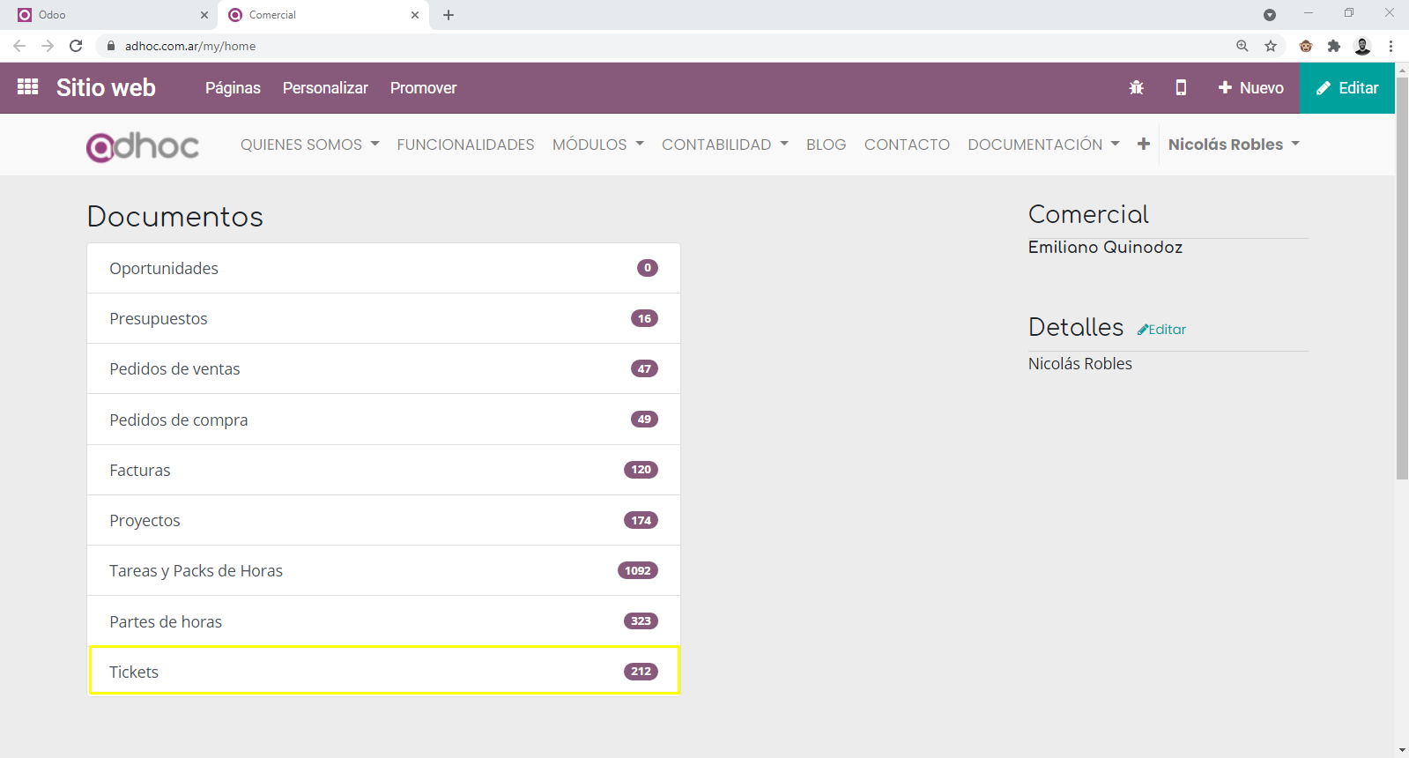1409x758 pixels.
Task: Switch to the Odoo browser tab
Action: click(106, 15)
